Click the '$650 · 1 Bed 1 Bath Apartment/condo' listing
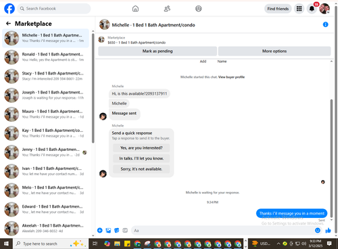 pyautogui.click(x=137, y=43)
